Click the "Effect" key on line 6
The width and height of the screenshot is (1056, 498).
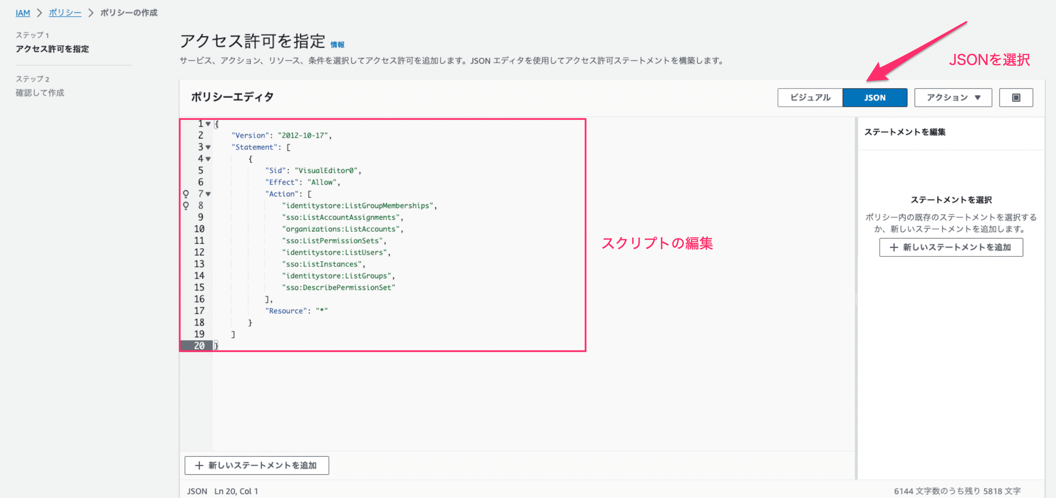(281, 182)
